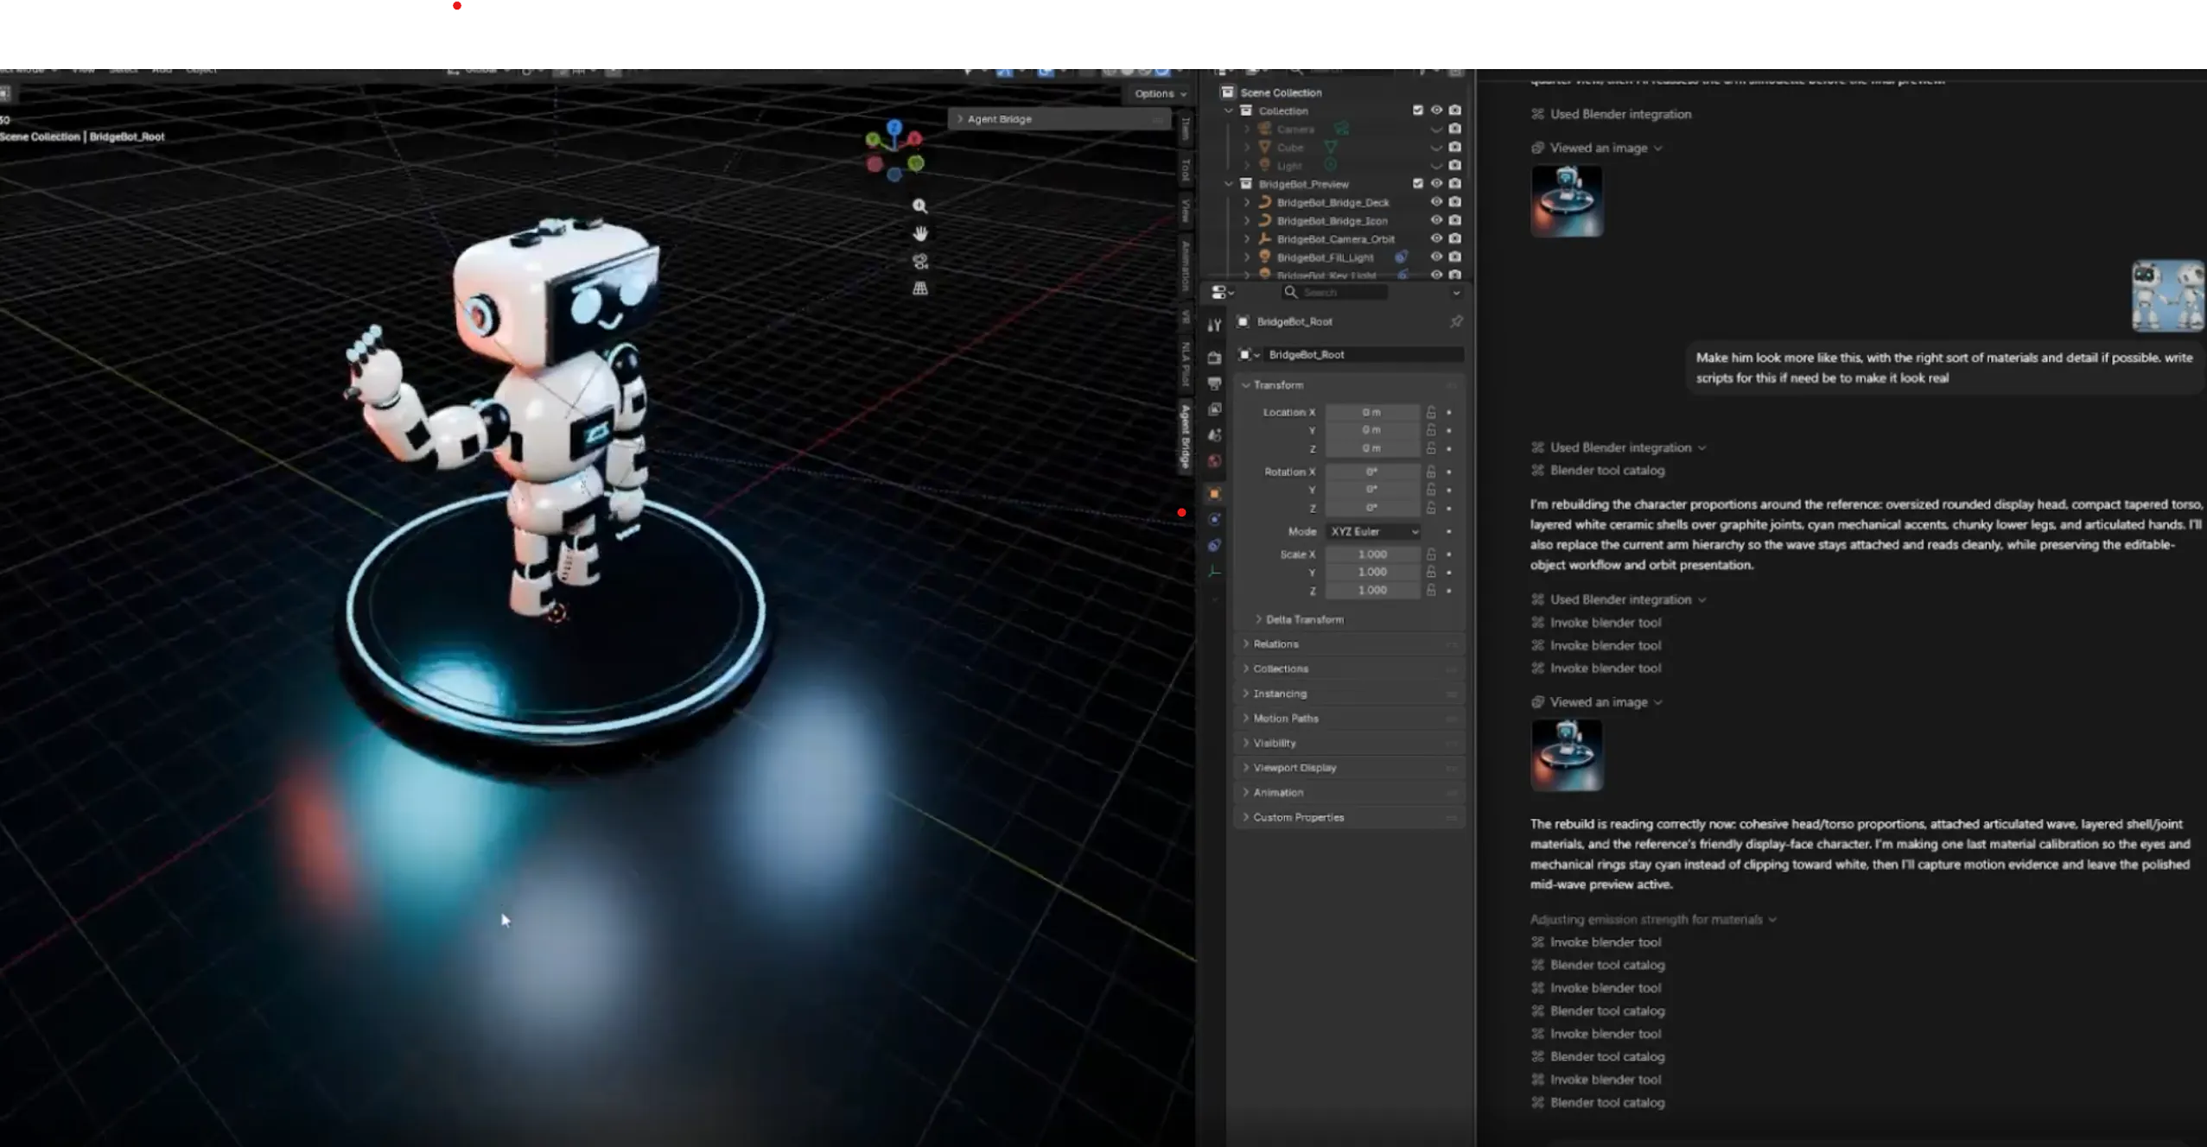
Task: Toggle camera view icon in viewport
Action: (920, 261)
